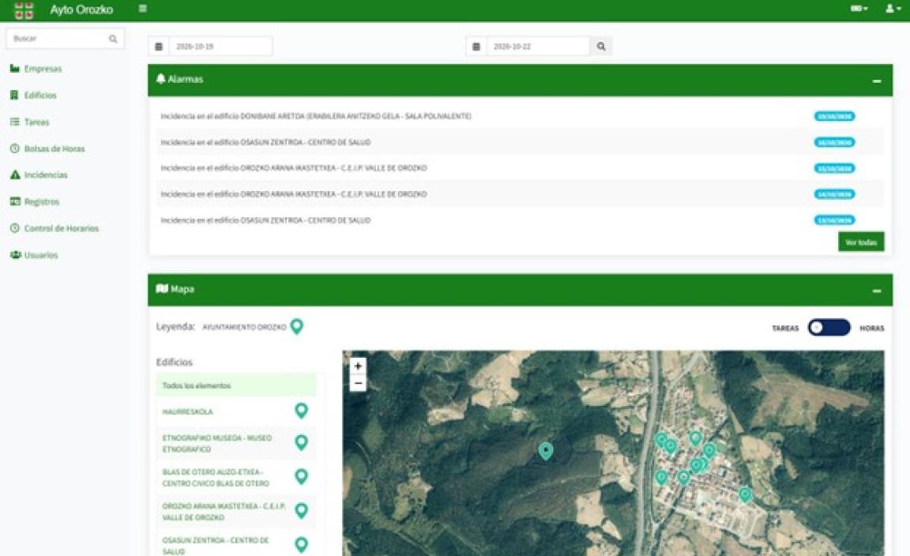Click the Orozko Arana Ikastetxea location pin
The image size is (910, 556).
click(x=301, y=511)
